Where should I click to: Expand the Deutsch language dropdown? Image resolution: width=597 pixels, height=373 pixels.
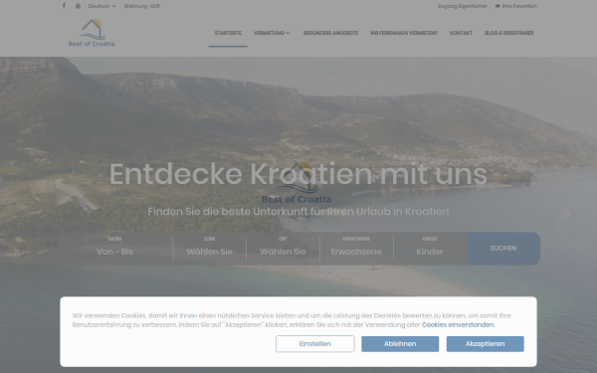point(102,6)
